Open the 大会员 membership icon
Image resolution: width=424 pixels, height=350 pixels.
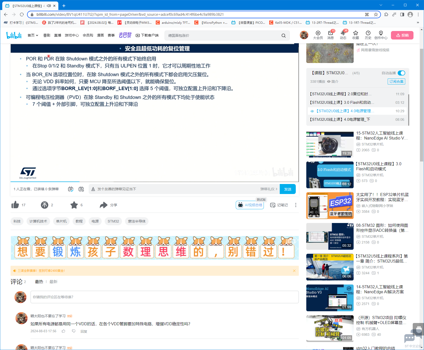(318, 35)
